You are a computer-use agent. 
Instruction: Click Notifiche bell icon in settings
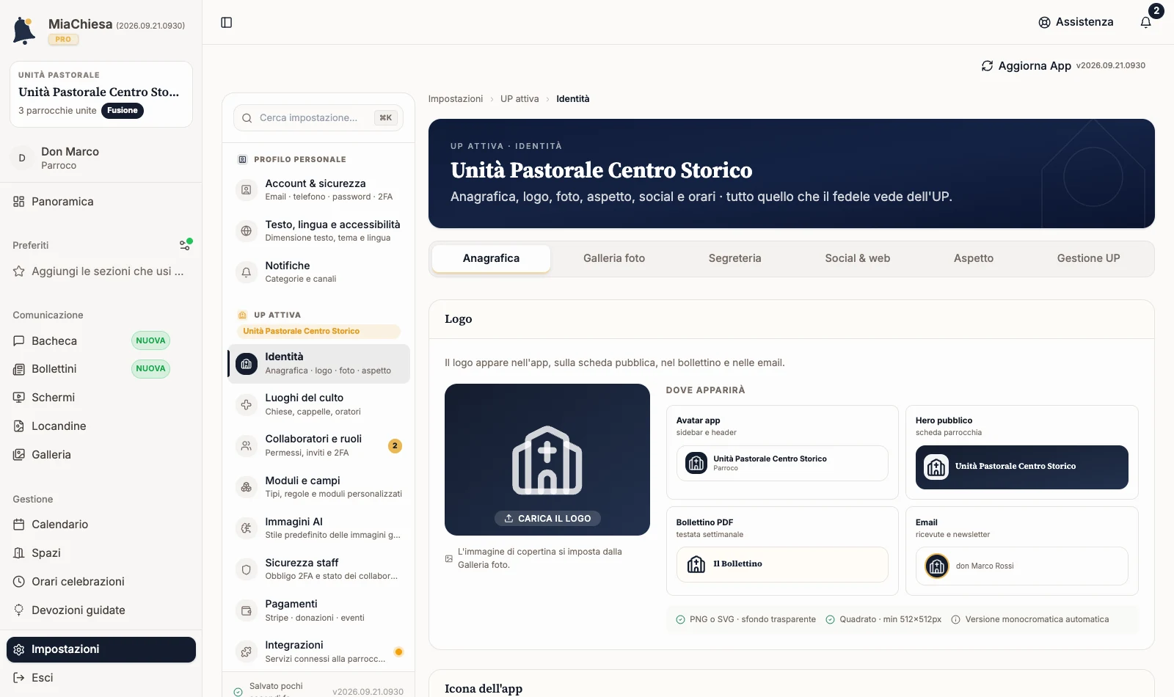coord(247,272)
